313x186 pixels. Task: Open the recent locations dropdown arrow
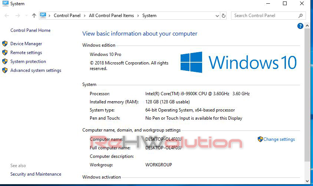pos(26,16)
